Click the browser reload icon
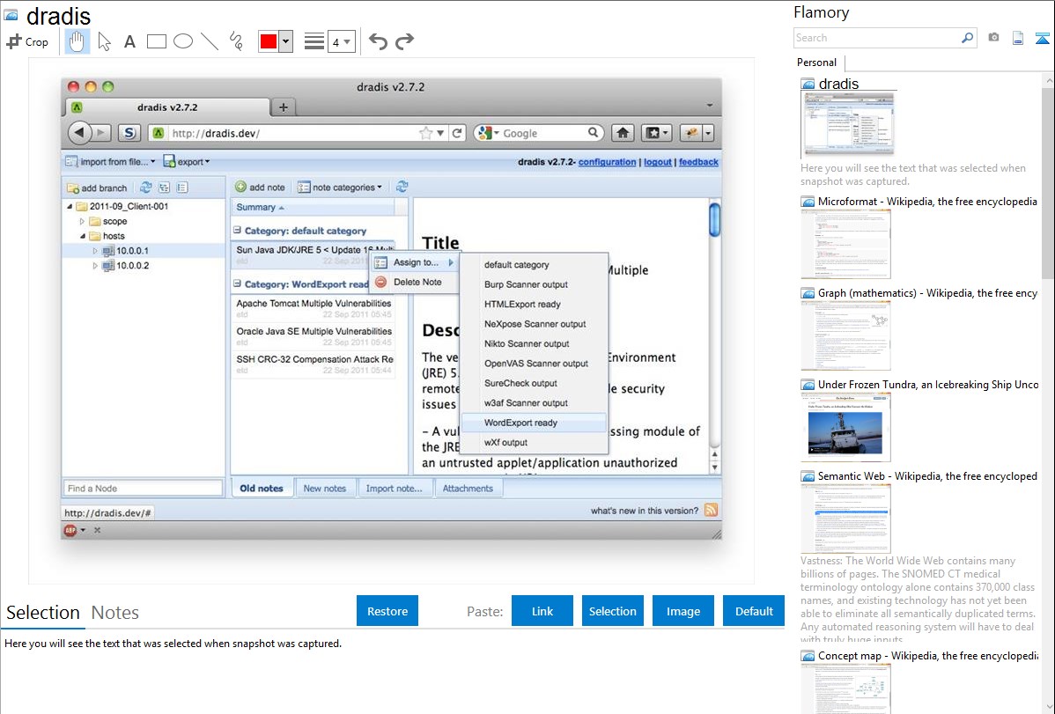 [x=457, y=133]
